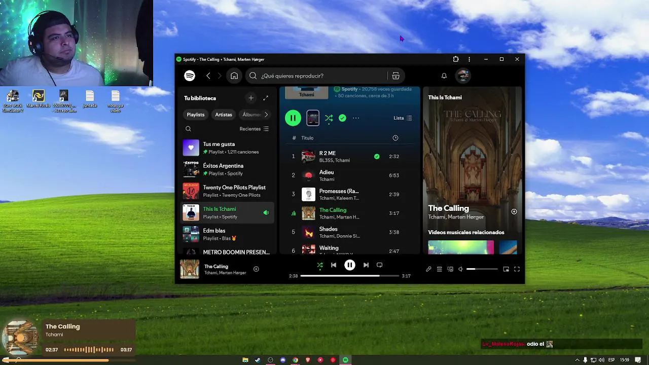Click the plus icon to create a playlist
Viewport: 649px width, 365px height.
[251, 98]
